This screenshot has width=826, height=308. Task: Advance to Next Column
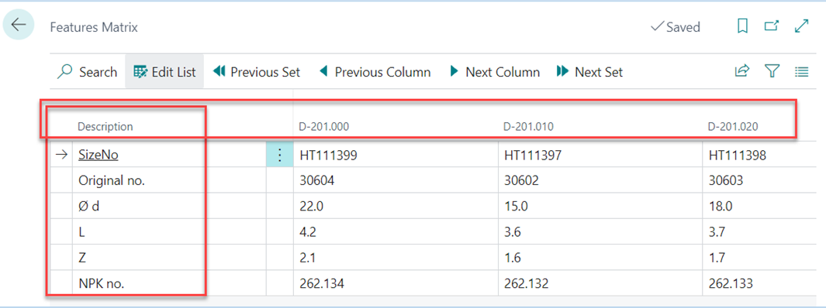(x=494, y=71)
